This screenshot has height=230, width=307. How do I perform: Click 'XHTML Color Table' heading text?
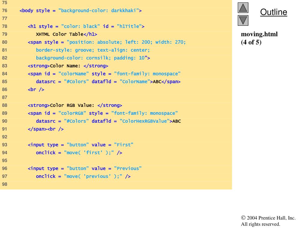coord(60,34)
